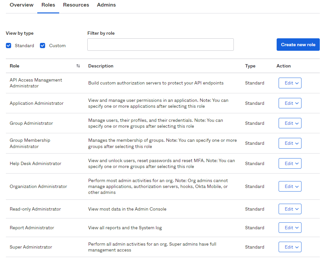This screenshot has height=261, width=327.
Task: Select the Roles tab
Action: (x=48, y=5)
